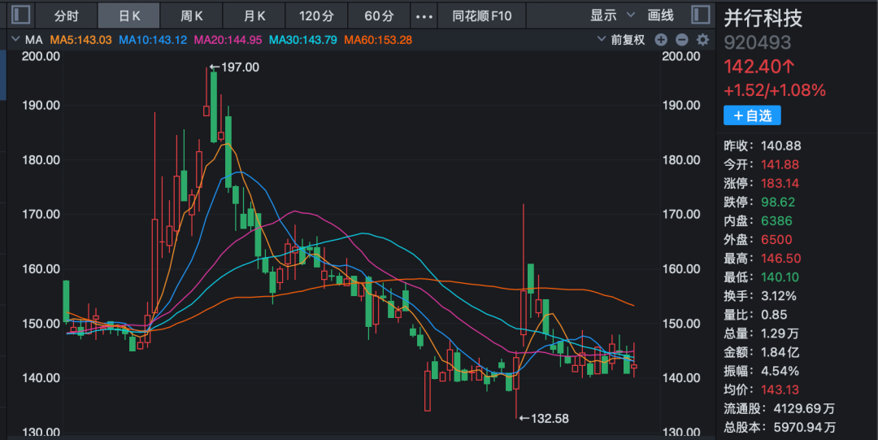Click the zoom in plus icon

[661, 40]
